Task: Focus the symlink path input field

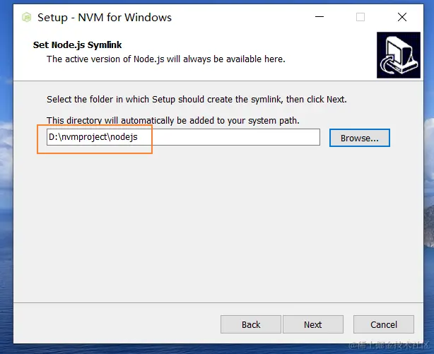Action: tap(183, 137)
